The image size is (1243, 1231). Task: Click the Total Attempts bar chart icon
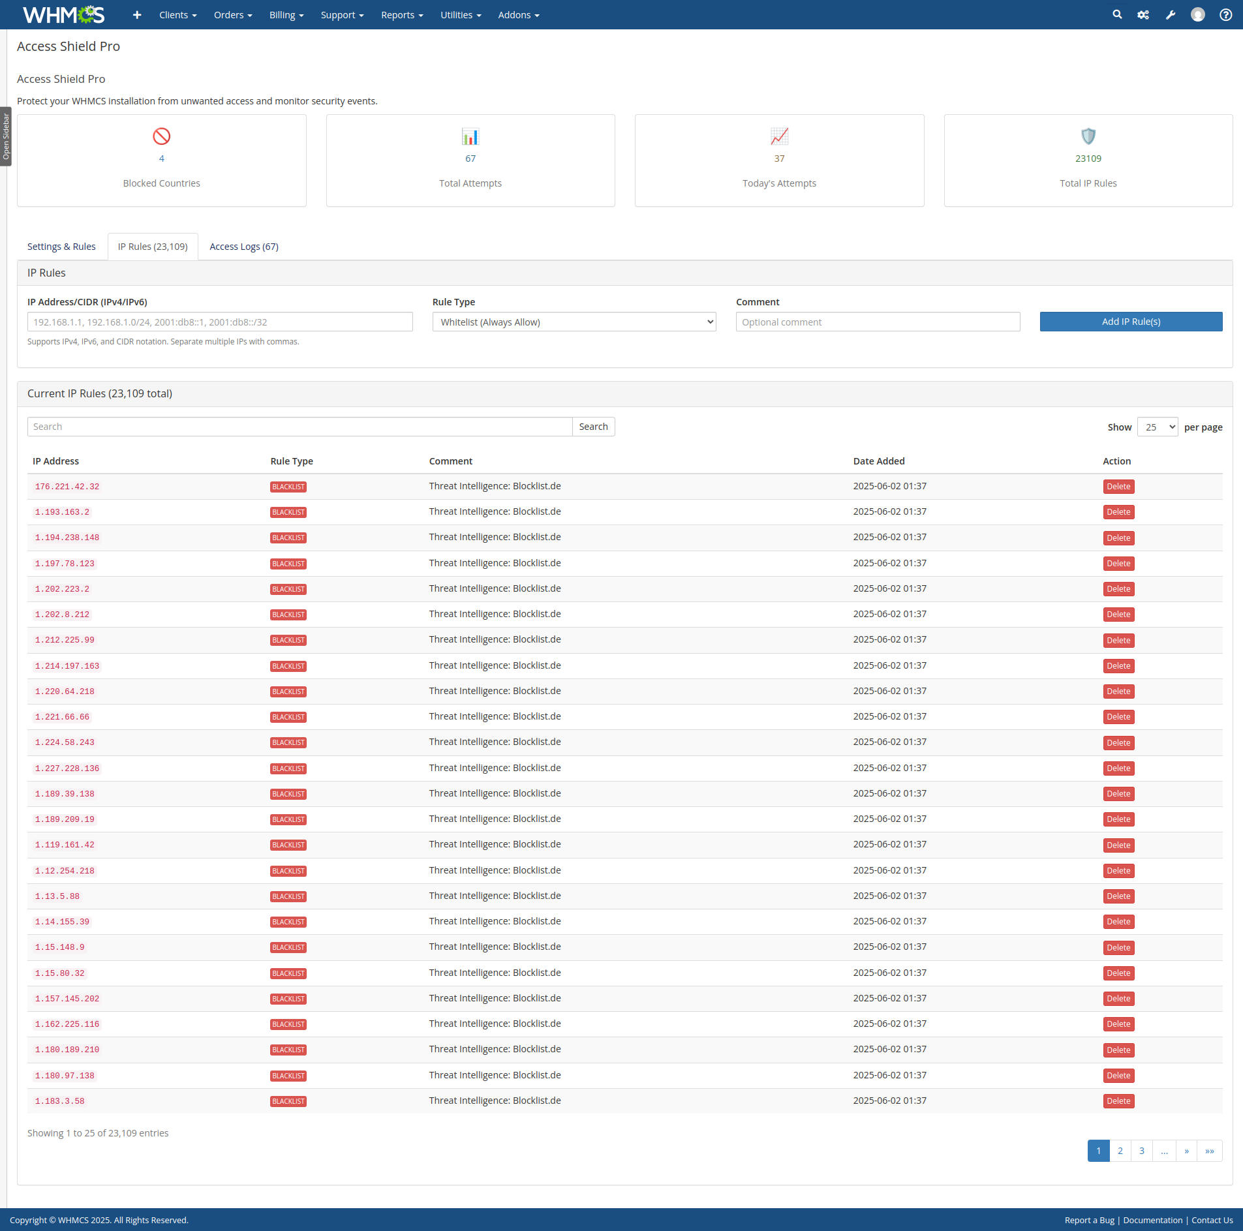tap(470, 136)
